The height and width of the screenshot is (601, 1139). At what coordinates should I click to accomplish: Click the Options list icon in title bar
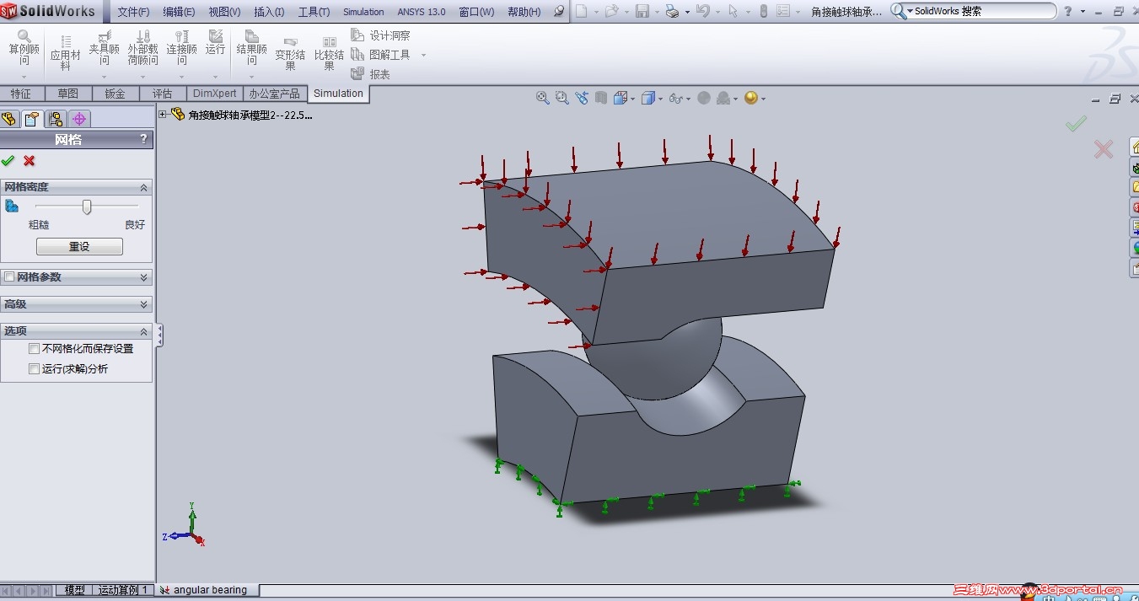point(783,12)
